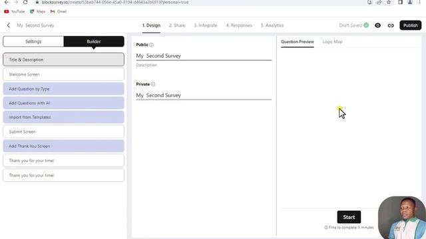Open the Gmail bookmark
Viewport: 426px width, 239px height.
59,11
